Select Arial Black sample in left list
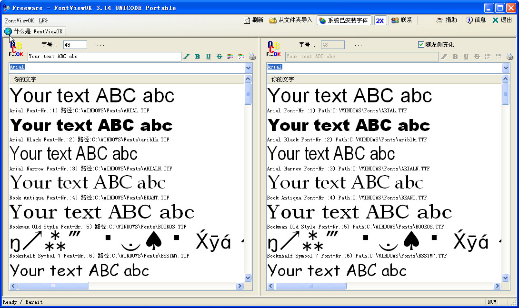 click(91, 125)
